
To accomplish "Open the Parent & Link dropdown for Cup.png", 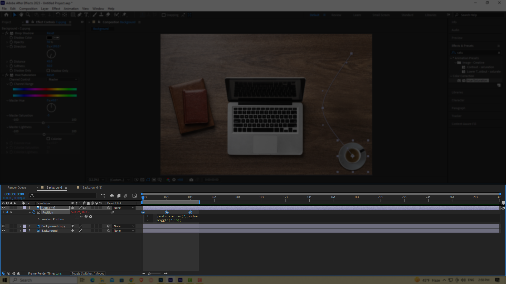I will (x=124, y=207).
